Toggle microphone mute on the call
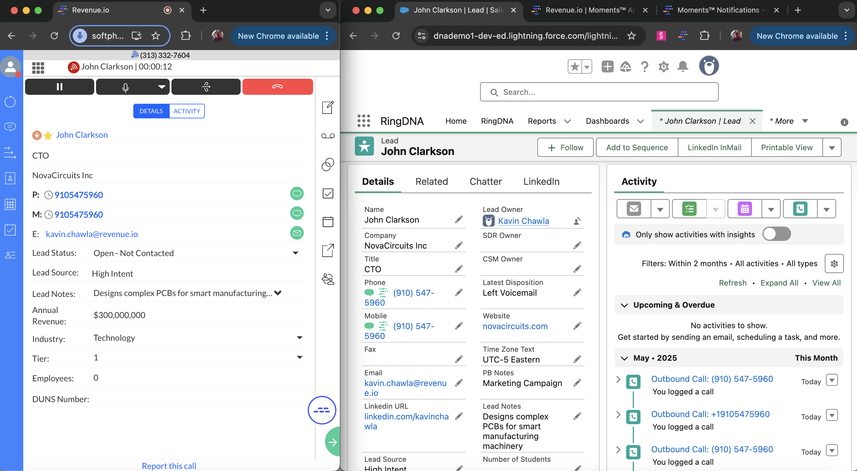The height and width of the screenshot is (471, 857). click(x=126, y=87)
